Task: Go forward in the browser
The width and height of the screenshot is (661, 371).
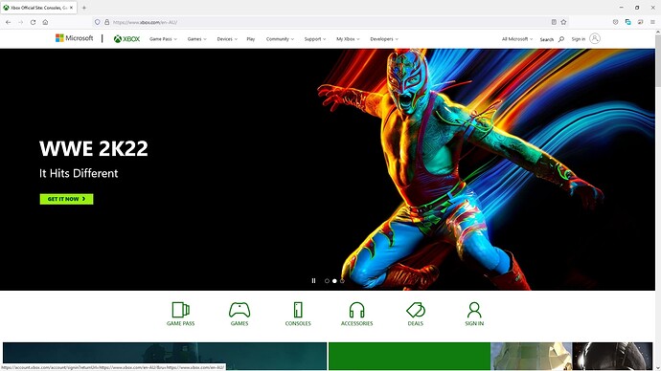Action: pyautogui.click(x=21, y=22)
